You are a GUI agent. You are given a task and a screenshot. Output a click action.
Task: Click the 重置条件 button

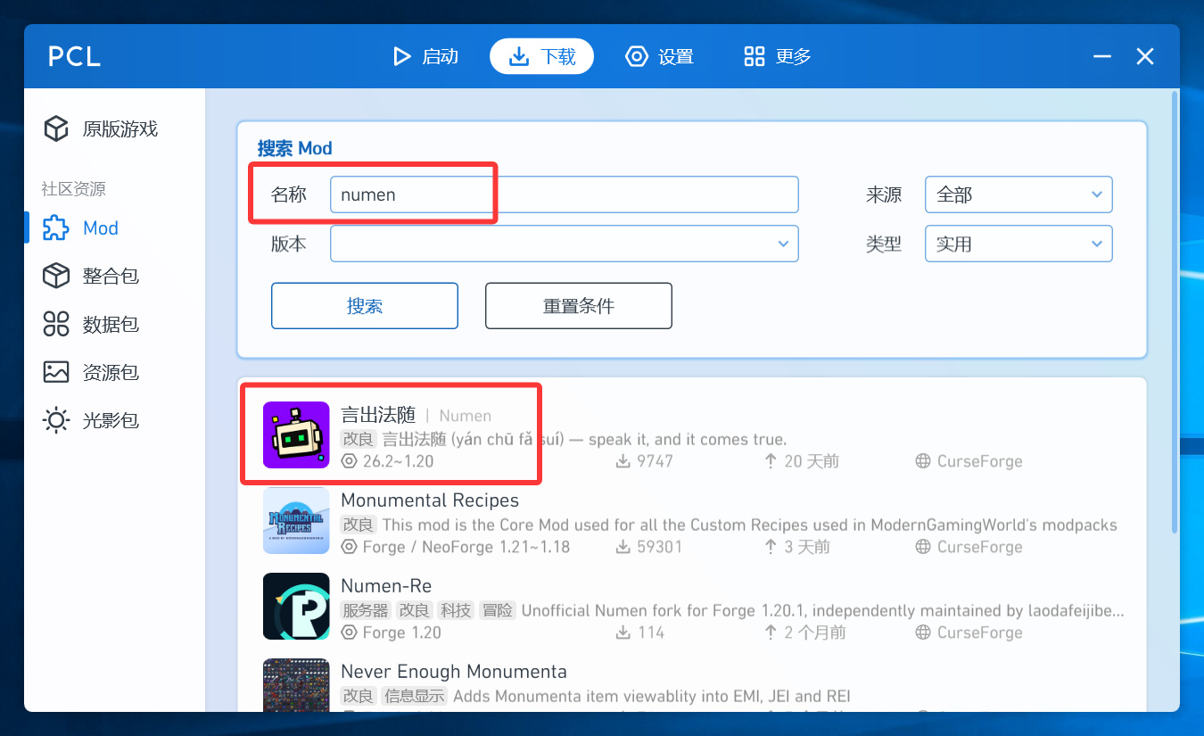(x=579, y=306)
